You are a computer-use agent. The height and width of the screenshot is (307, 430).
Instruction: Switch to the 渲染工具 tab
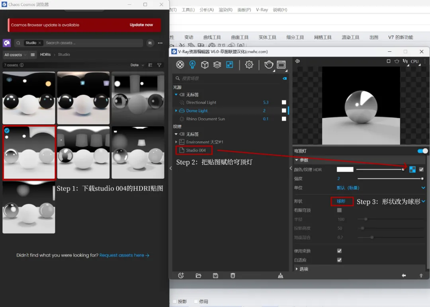coord(350,37)
